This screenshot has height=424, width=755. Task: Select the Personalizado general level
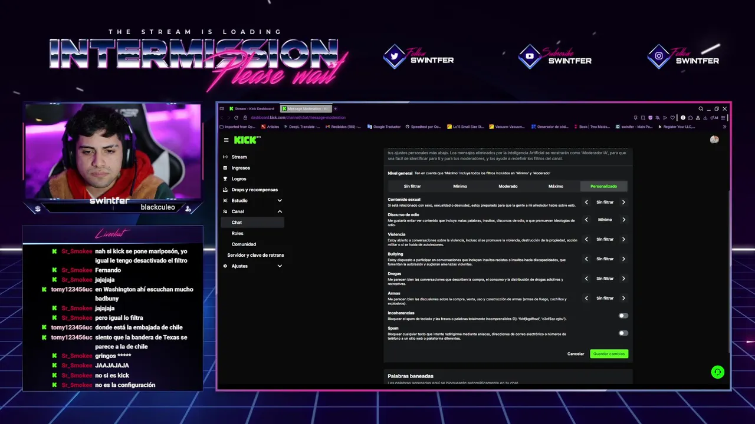(x=603, y=186)
